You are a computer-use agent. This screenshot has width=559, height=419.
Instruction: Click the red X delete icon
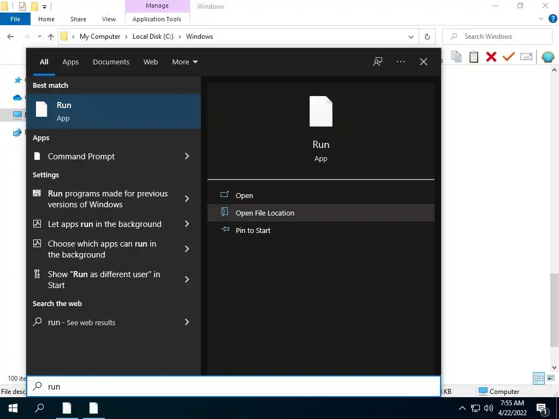click(x=491, y=57)
